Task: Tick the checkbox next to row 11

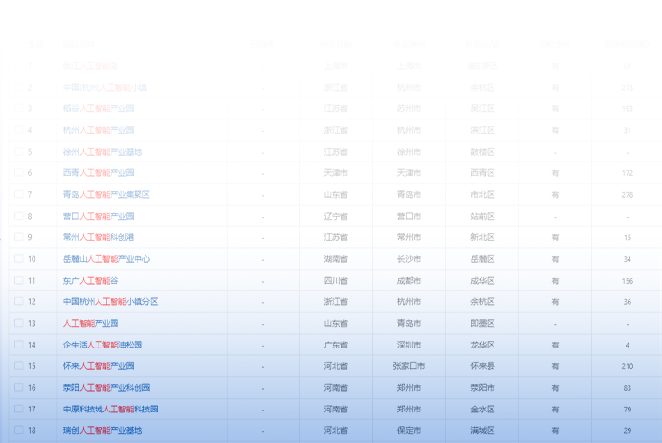Action: pyautogui.click(x=18, y=280)
